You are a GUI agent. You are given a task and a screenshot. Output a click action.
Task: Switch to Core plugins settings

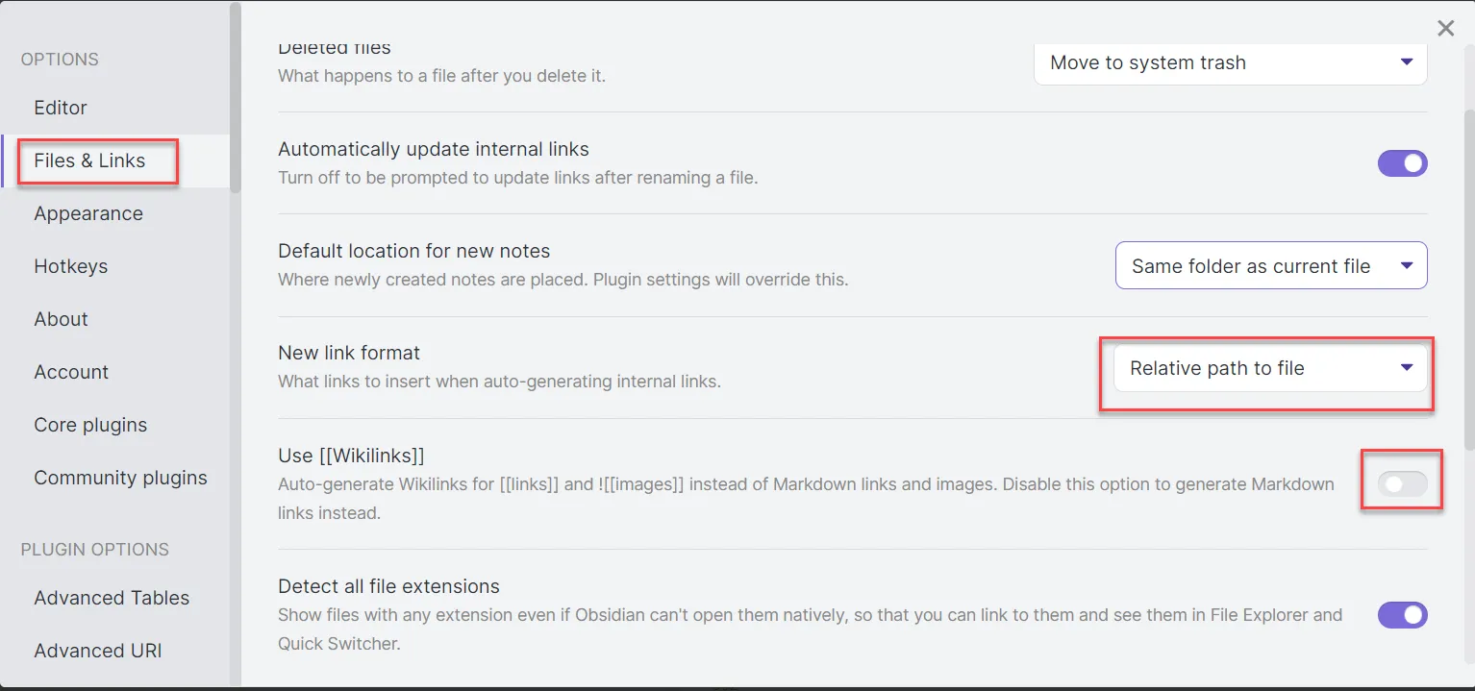[x=90, y=425]
